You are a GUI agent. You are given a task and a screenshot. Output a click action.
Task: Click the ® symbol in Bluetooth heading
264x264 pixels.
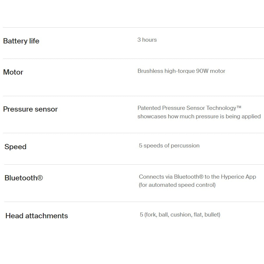(x=40, y=178)
